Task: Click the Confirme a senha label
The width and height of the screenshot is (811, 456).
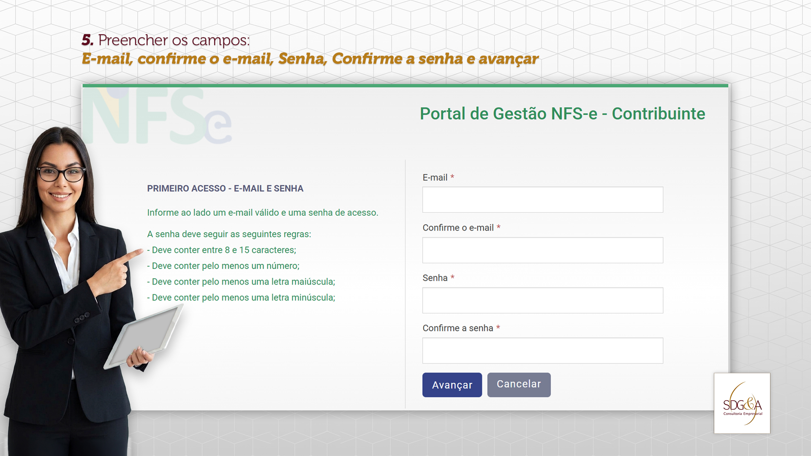Action: click(458, 328)
